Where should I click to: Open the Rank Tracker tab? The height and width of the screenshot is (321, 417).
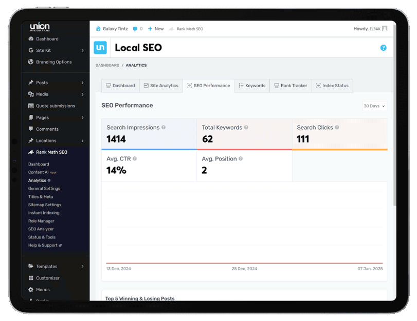(x=291, y=86)
